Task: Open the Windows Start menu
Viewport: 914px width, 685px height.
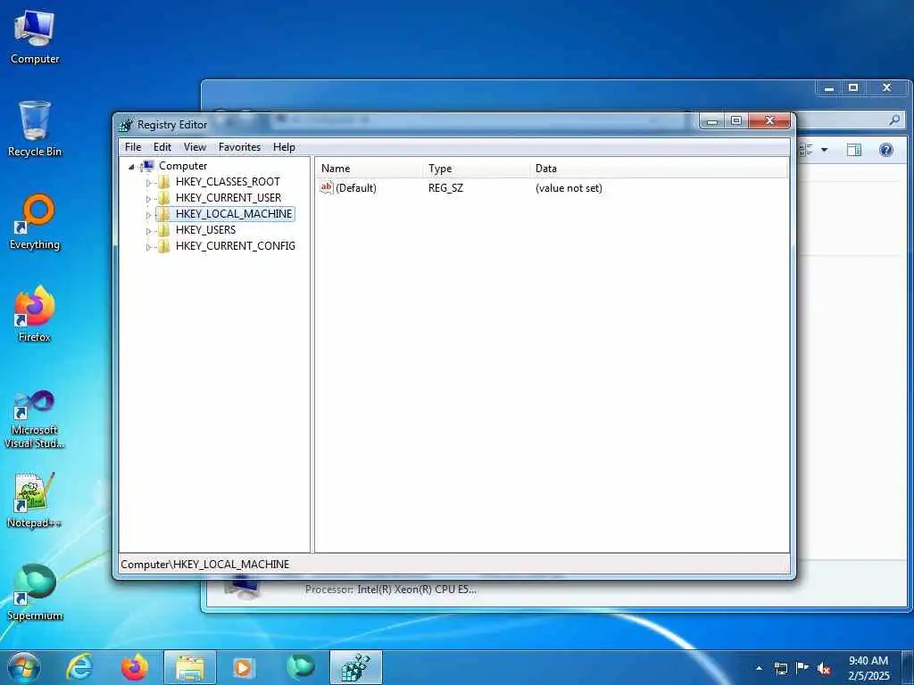Action: tap(24, 667)
